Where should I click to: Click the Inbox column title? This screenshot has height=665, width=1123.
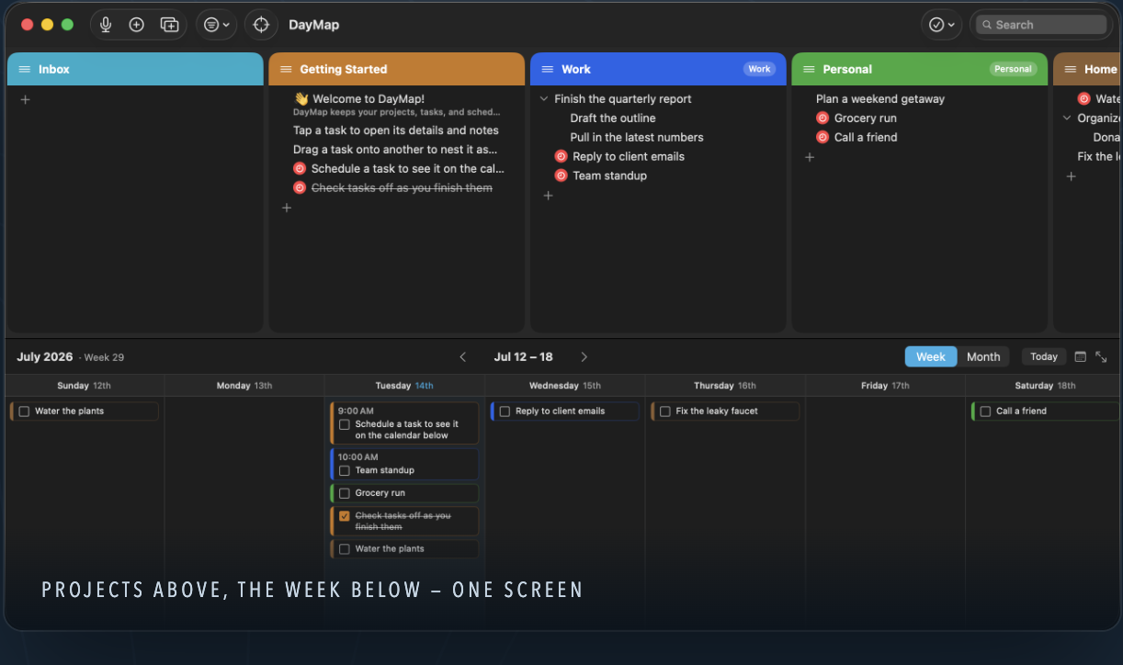pos(54,69)
